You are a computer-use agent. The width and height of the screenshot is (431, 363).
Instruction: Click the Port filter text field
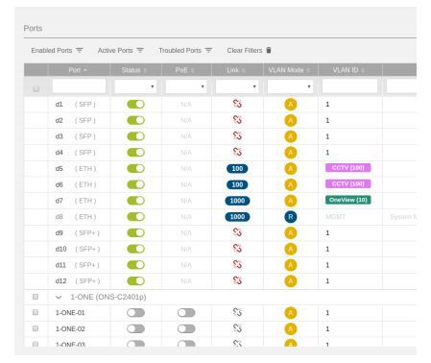pyautogui.click(x=79, y=86)
